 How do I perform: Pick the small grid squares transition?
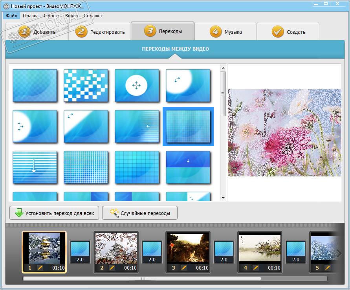(86, 167)
